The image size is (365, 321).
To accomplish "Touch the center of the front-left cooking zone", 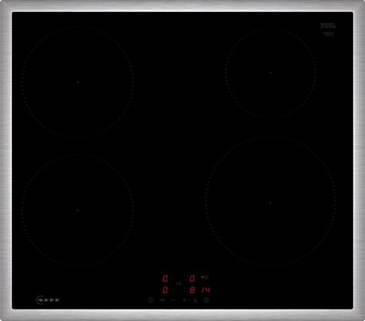I will coord(78,210).
